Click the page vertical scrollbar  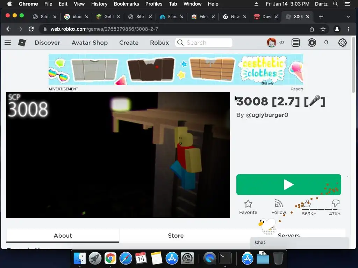353,65
